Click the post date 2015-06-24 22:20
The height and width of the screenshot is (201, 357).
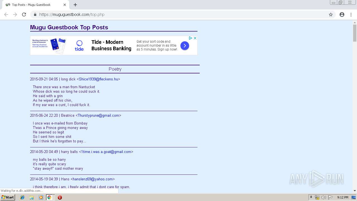pyautogui.click(x=44, y=116)
